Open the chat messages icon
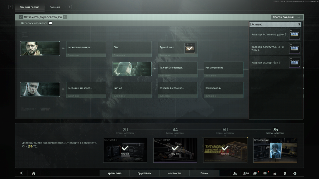319x179 pixels. pyautogui.click(x=255, y=173)
